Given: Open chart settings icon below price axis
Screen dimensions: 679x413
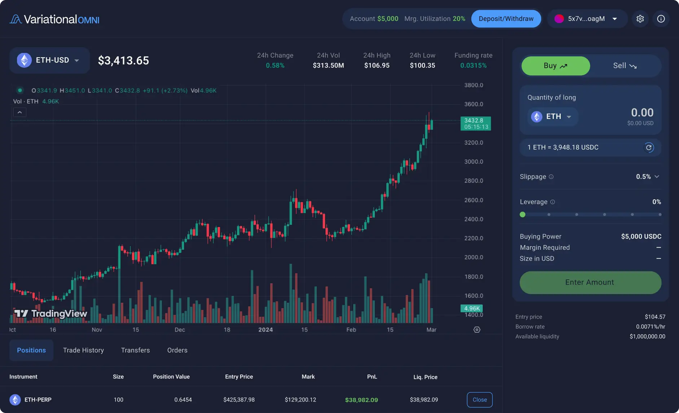Looking at the screenshot, I should (x=477, y=330).
